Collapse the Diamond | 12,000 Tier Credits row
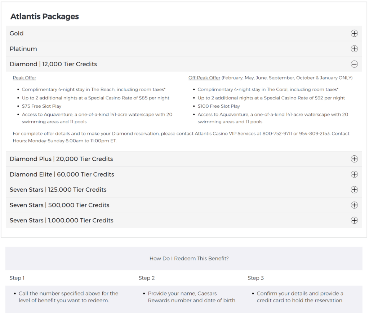The image size is (369, 316). click(x=184, y=64)
